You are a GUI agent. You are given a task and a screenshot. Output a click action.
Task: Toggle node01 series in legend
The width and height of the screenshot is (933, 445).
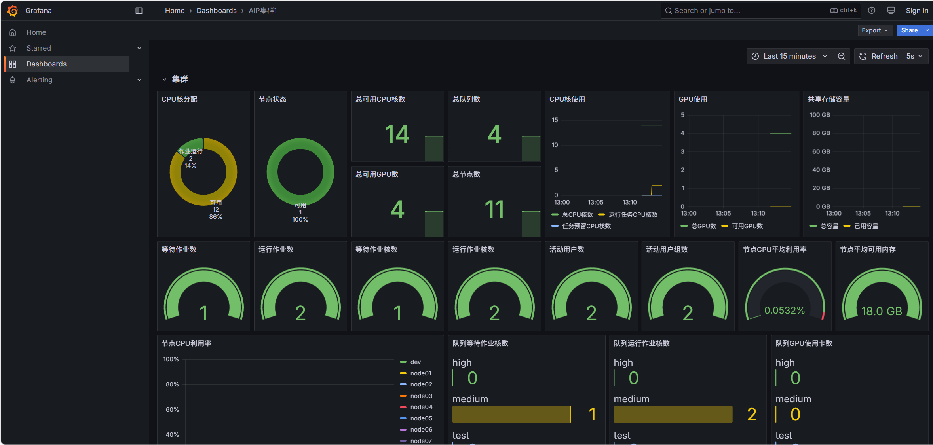pyautogui.click(x=420, y=373)
